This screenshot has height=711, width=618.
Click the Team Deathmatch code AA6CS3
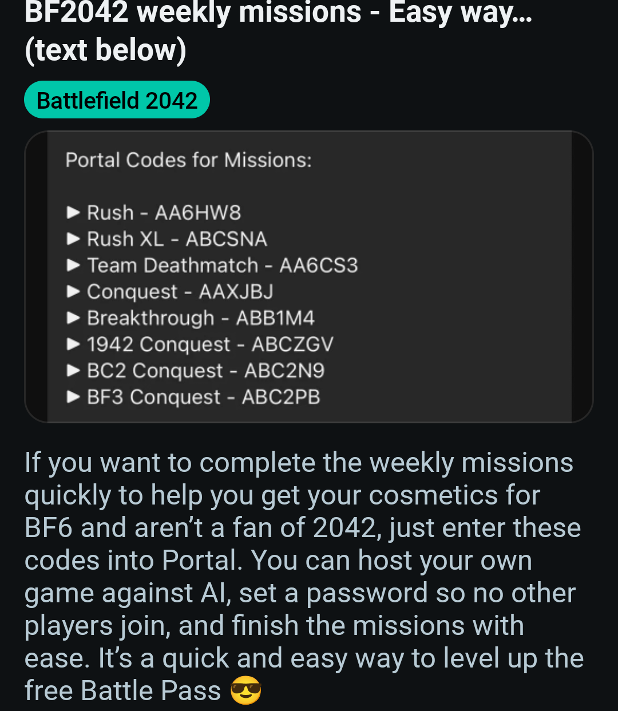(x=319, y=265)
